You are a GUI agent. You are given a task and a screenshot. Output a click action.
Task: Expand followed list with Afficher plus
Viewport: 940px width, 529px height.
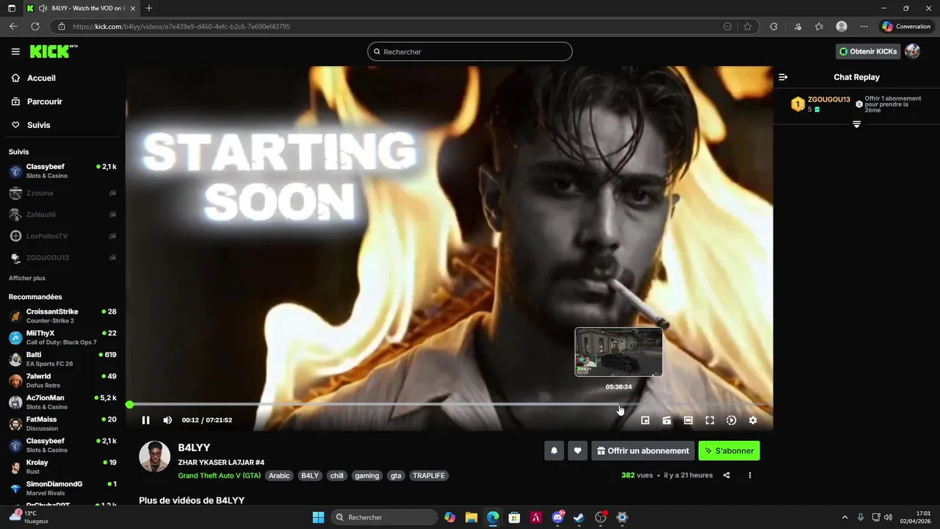27,278
